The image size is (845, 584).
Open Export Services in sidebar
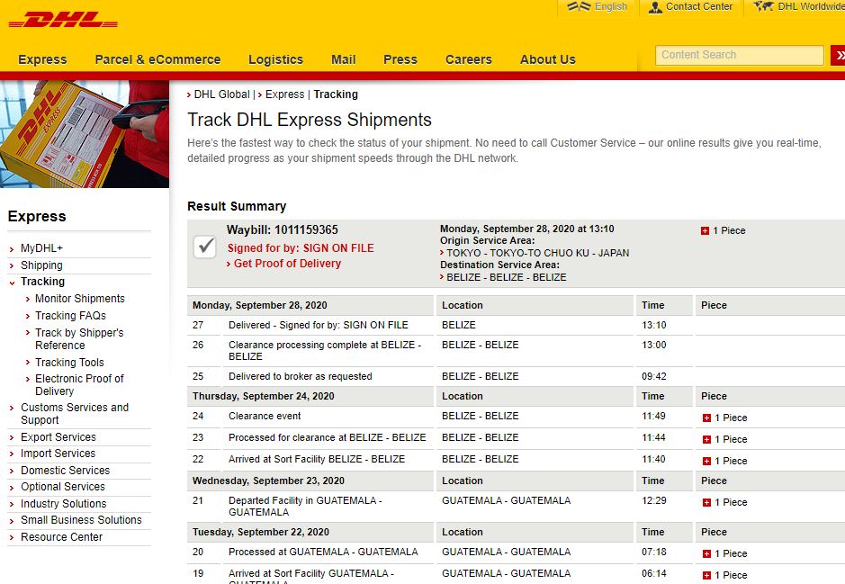58,437
